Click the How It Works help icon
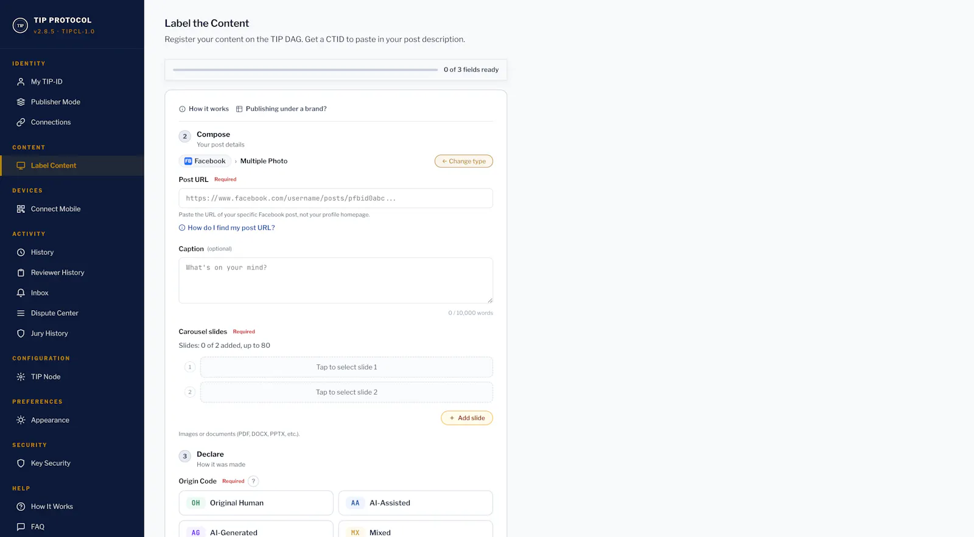Screen dimensions: 974x537 click(21, 507)
